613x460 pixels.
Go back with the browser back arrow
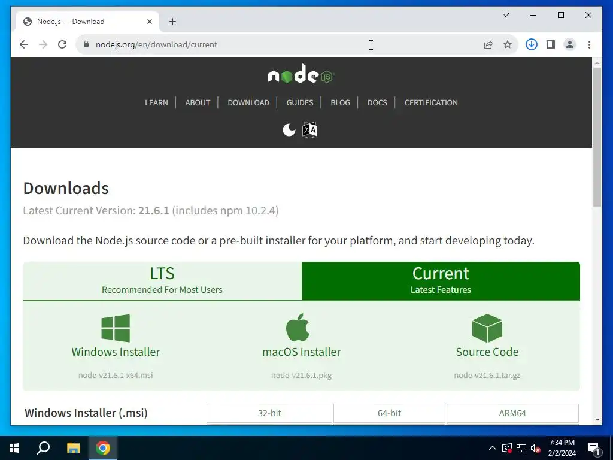pyautogui.click(x=24, y=44)
